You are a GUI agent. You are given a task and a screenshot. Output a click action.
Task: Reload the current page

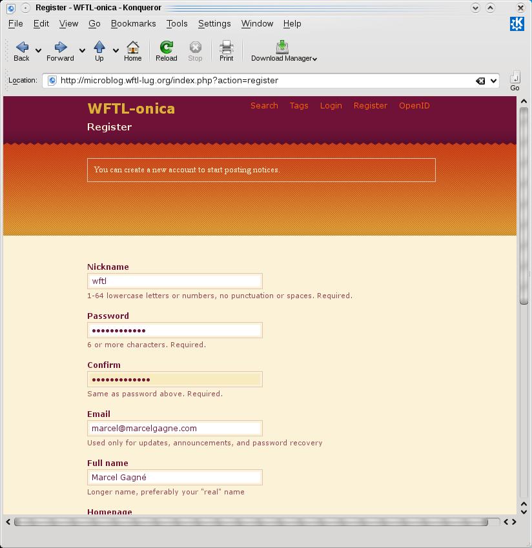pos(166,47)
